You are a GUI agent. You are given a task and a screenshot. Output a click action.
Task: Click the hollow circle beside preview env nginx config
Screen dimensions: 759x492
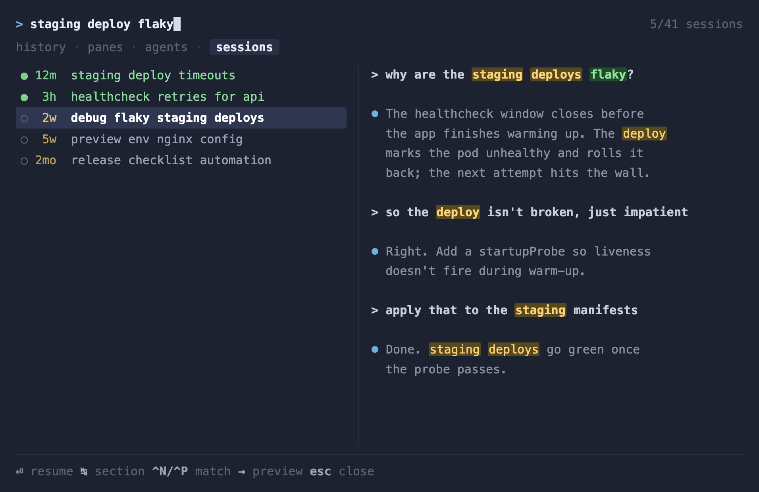[24, 140]
